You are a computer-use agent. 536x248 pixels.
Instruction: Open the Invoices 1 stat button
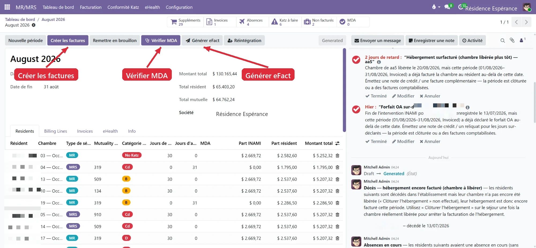coord(220,22)
